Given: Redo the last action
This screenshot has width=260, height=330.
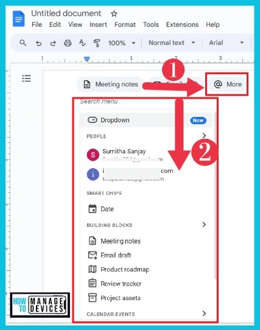Looking at the screenshot, I should 53,43.
